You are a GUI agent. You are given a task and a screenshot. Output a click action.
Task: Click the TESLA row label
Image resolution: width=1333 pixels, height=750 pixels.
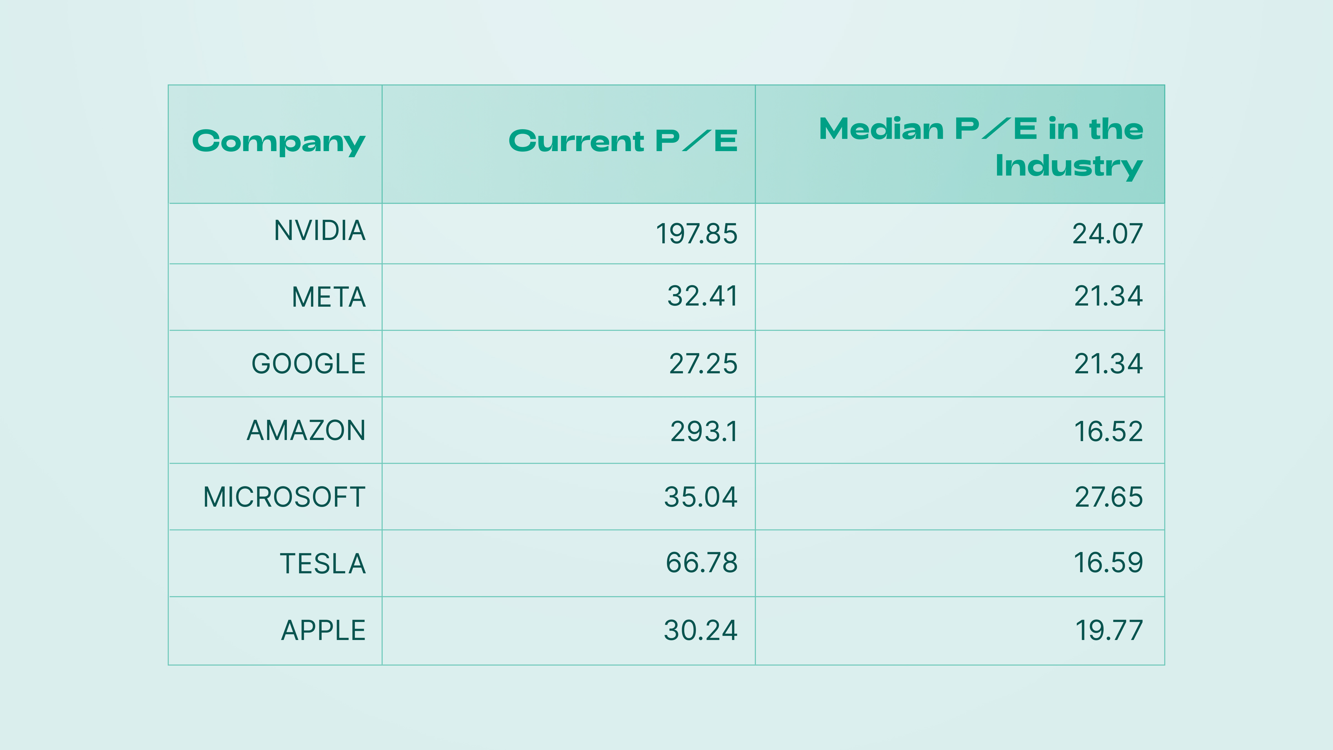pyautogui.click(x=323, y=564)
